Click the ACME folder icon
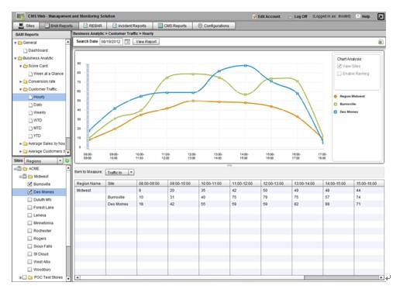 pos(26,169)
